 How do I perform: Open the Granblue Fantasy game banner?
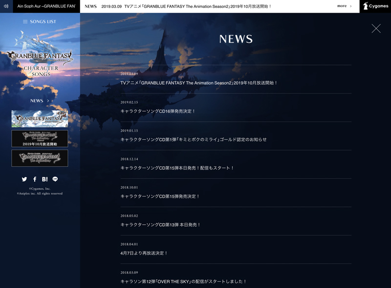click(40, 118)
